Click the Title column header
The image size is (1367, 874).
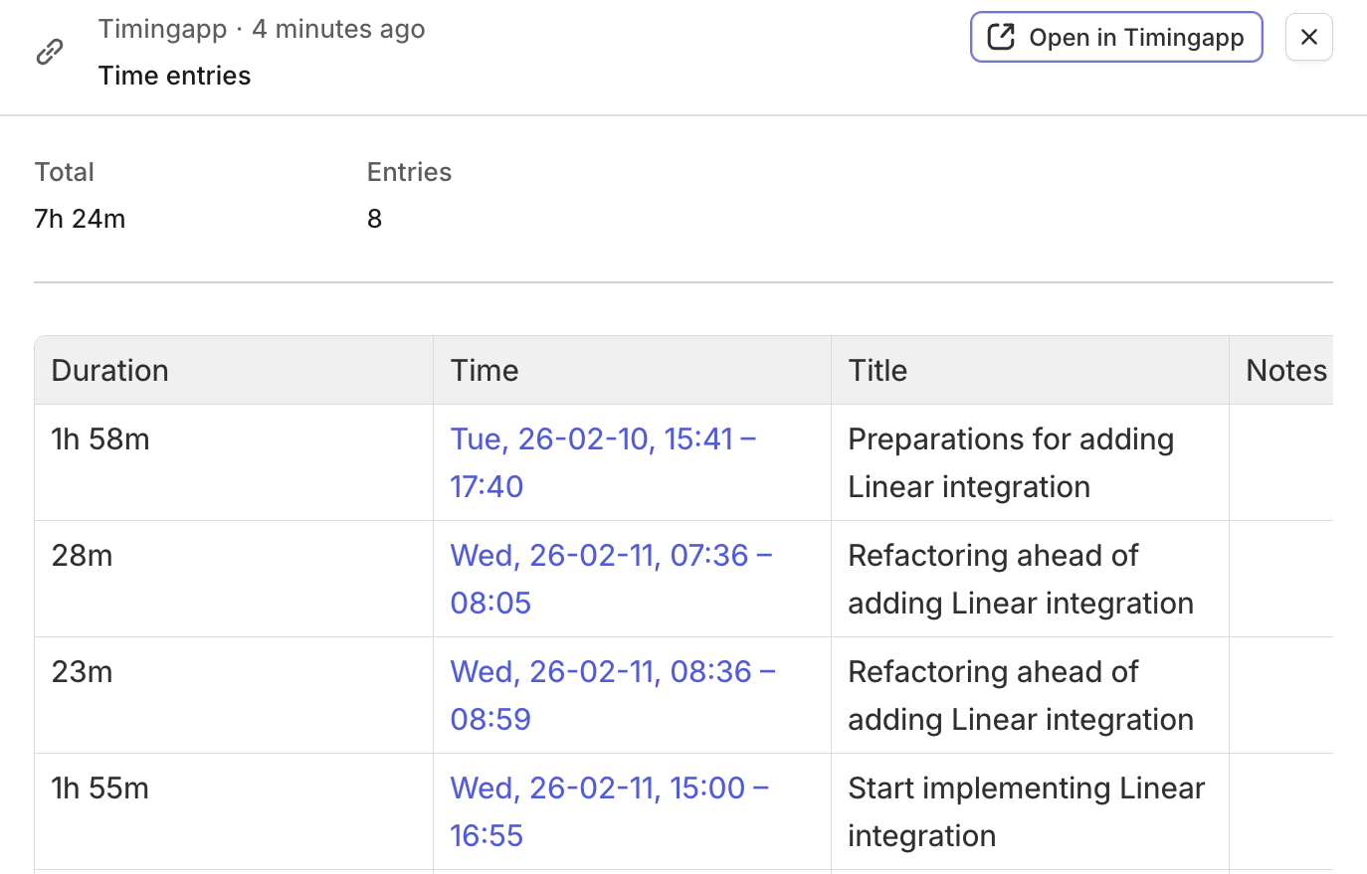pos(878,371)
